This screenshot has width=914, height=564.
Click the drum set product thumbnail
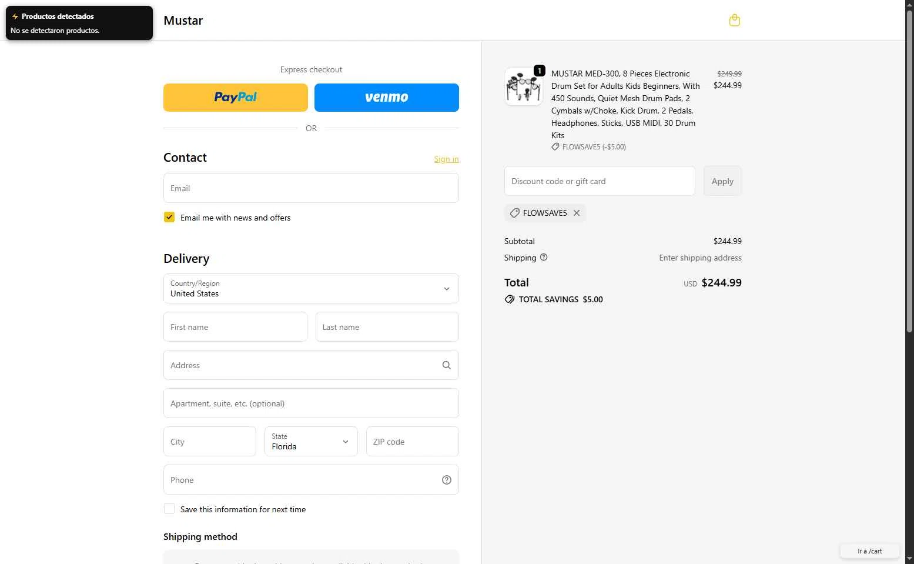click(523, 86)
